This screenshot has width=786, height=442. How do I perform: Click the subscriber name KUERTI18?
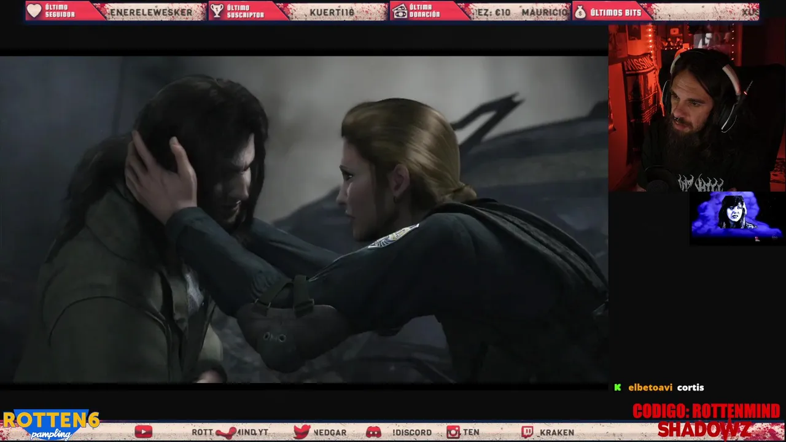(x=332, y=12)
